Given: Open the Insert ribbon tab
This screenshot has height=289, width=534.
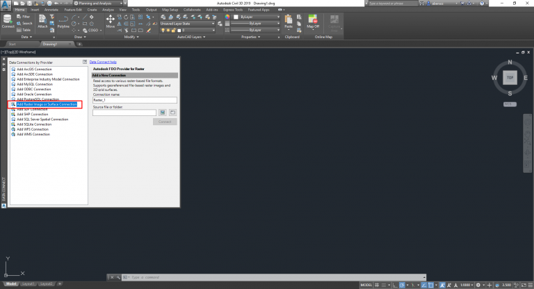Looking at the screenshot, I should tap(35, 10).
